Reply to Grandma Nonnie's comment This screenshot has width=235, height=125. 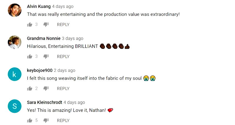click(x=63, y=56)
